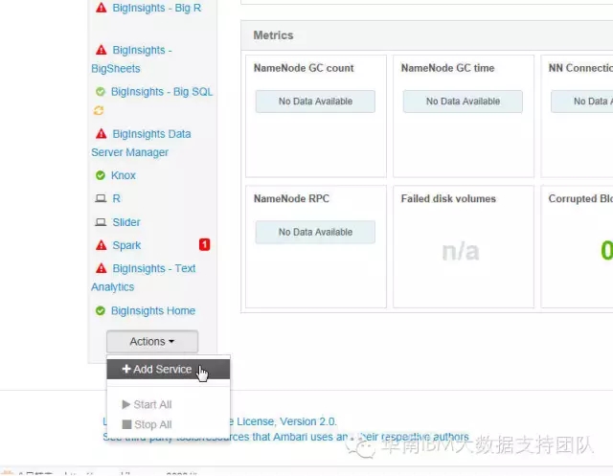Screen dimensions: 613x476
Task: Click the red alert icon beside BigInsights Data Server Manager
Action: coord(102,134)
